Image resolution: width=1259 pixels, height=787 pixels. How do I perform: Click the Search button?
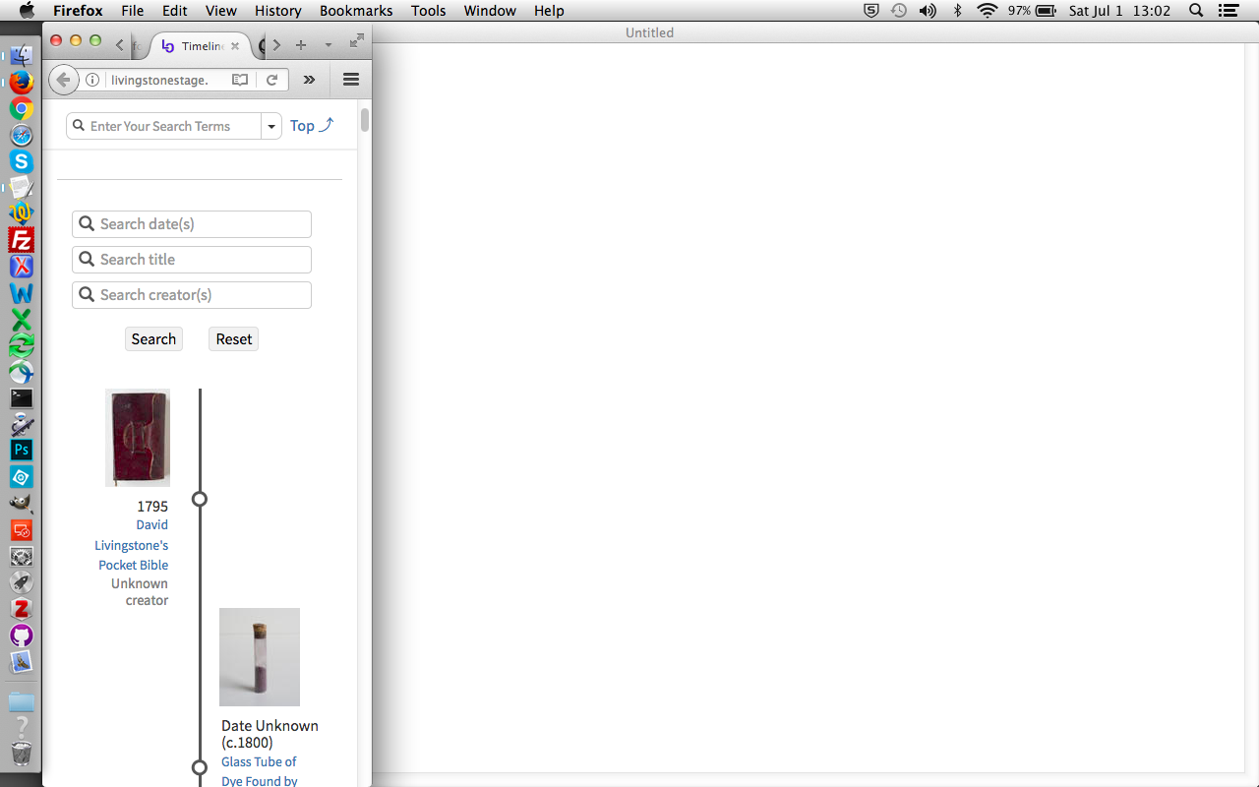(153, 339)
